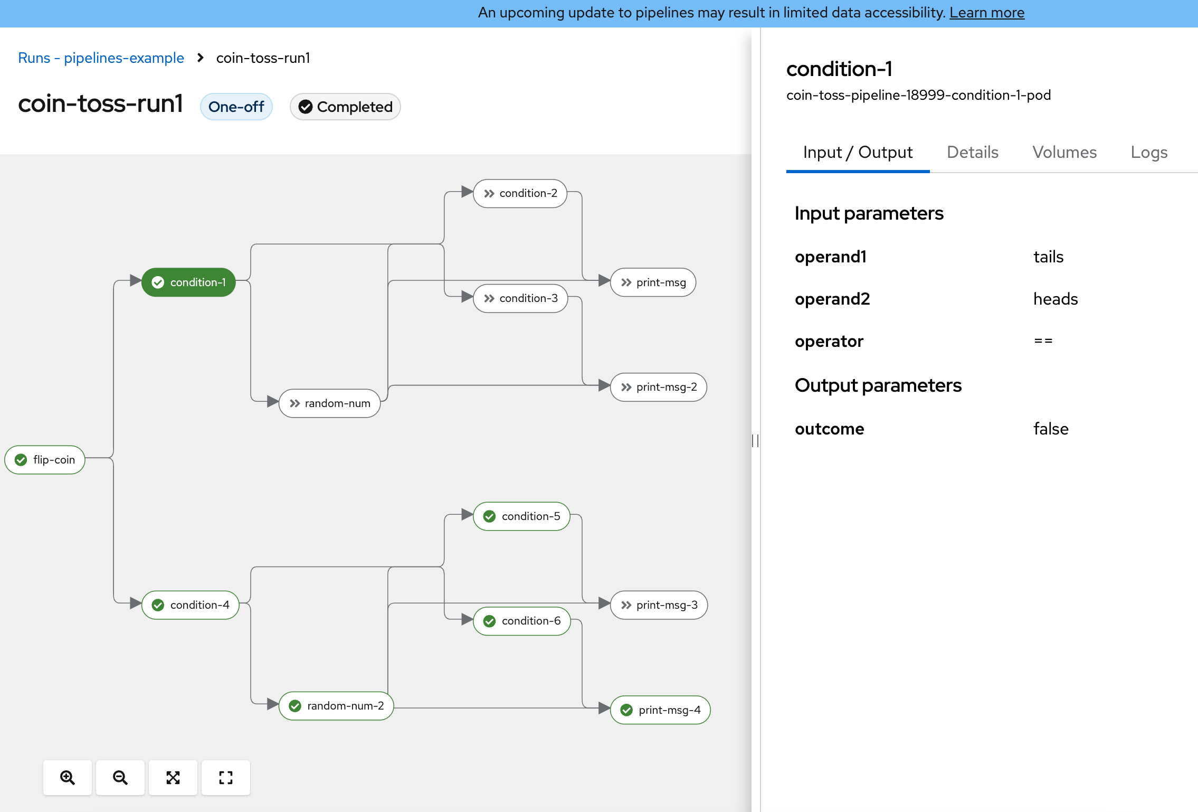The width and height of the screenshot is (1198, 812).
Task: Click the side panel resize handle
Action: pyautogui.click(x=755, y=441)
